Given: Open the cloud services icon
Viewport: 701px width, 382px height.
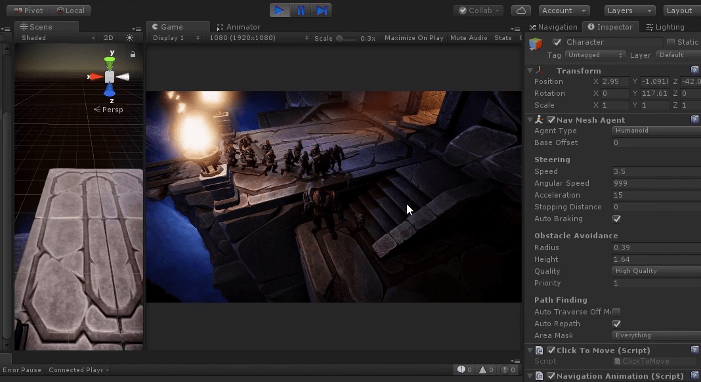Looking at the screenshot, I should (520, 11).
